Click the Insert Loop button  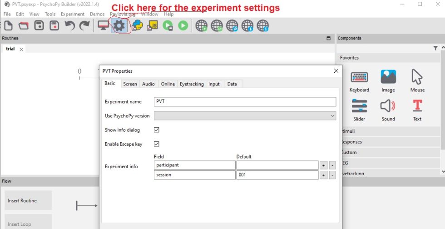[x=28, y=222]
